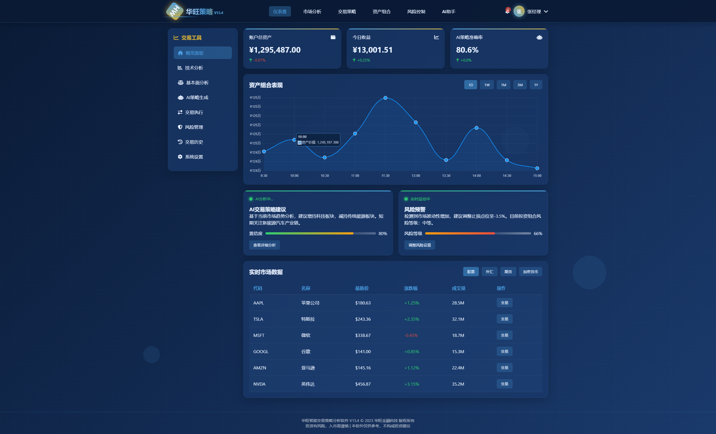Switch chart range to 1W

487,85
